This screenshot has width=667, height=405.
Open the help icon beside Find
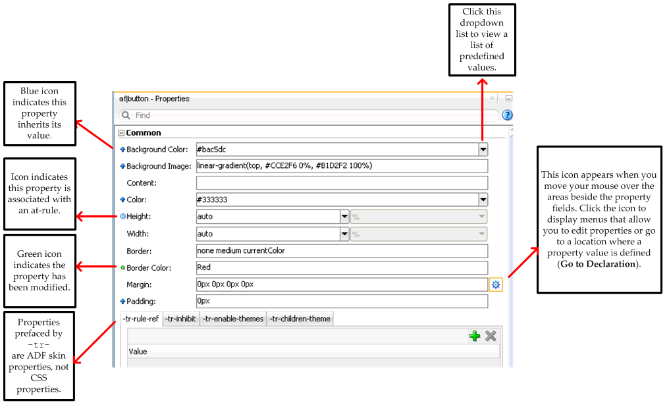click(x=507, y=115)
